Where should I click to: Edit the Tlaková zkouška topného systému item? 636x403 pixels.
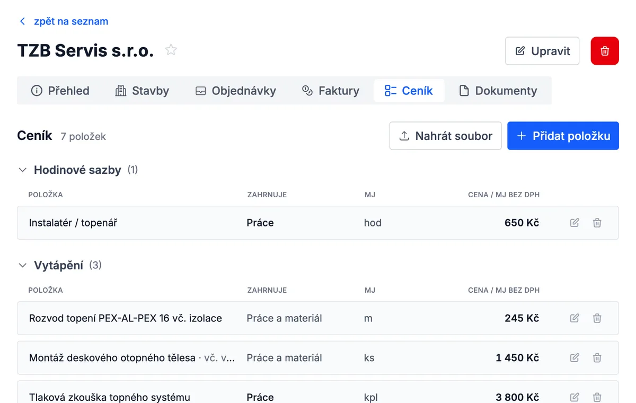575,397
